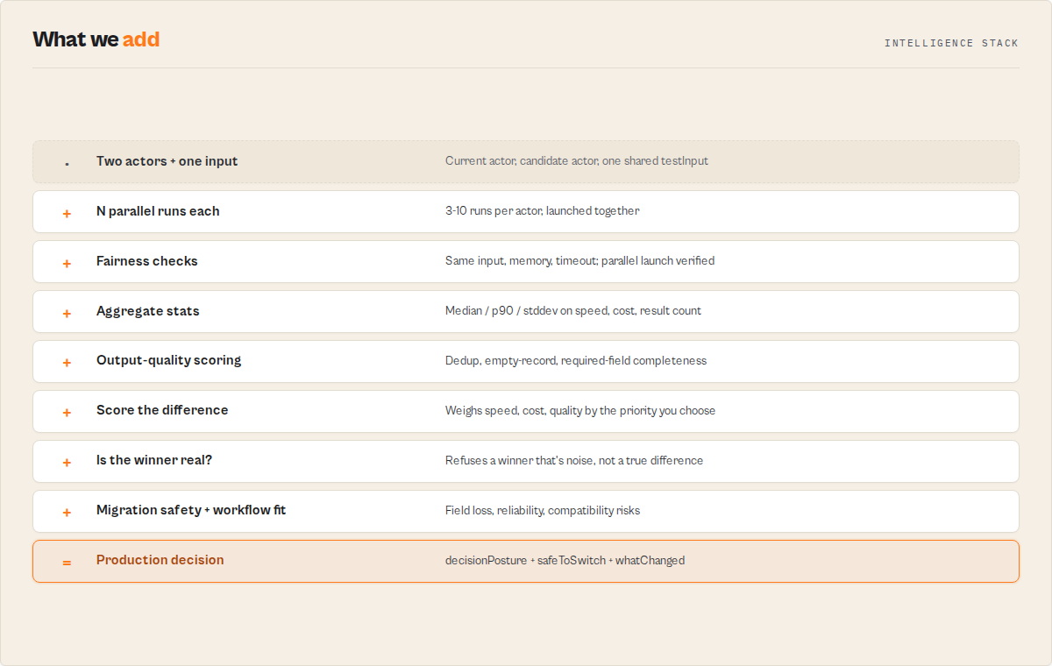The height and width of the screenshot is (666, 1052).
Task: Click Field loss, reliability, compatibility risks text
Action: [x=543, y=511]
